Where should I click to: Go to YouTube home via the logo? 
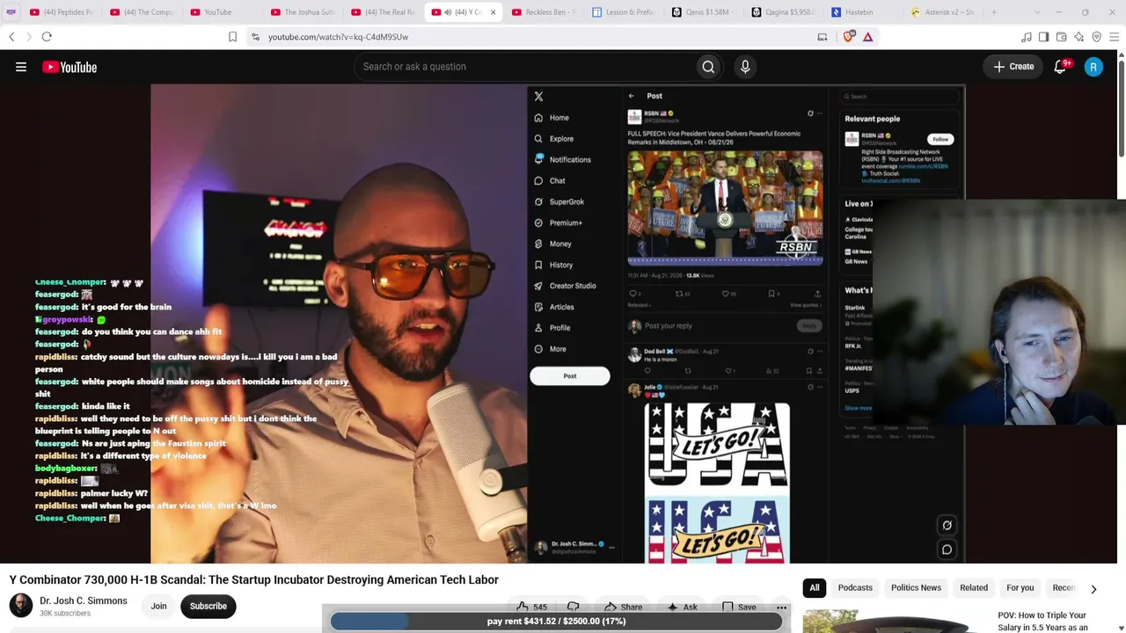point(69,67)
